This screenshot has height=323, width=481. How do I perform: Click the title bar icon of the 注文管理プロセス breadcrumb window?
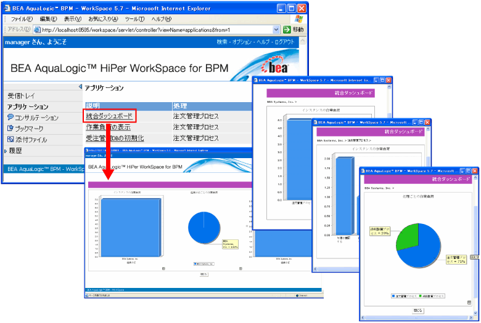coord(315,122)
